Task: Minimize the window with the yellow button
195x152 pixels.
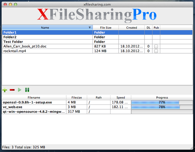Action: tap(10, 5)
